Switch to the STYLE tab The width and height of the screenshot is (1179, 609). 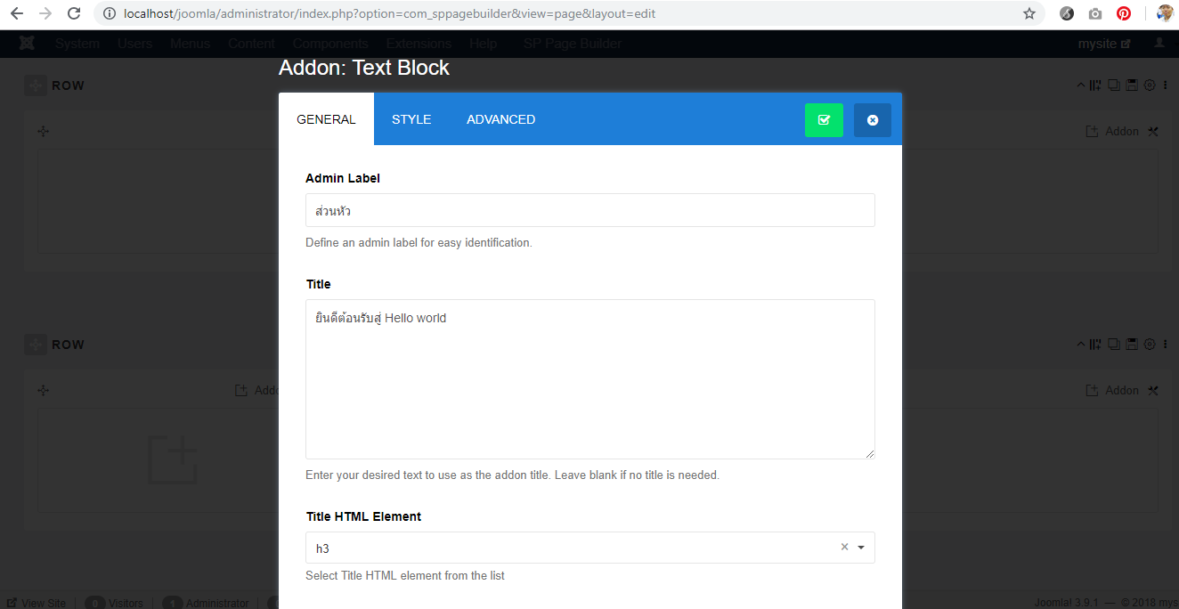411,119
